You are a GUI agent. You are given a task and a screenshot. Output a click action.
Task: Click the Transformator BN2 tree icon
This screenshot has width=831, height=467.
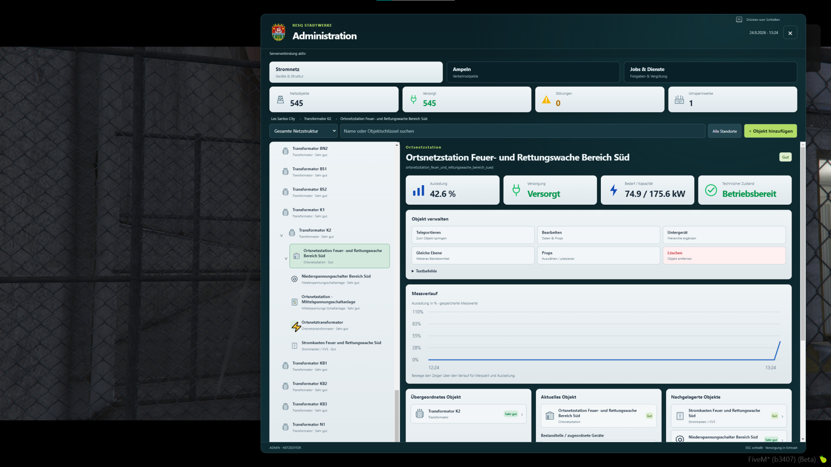coord(285,151)
